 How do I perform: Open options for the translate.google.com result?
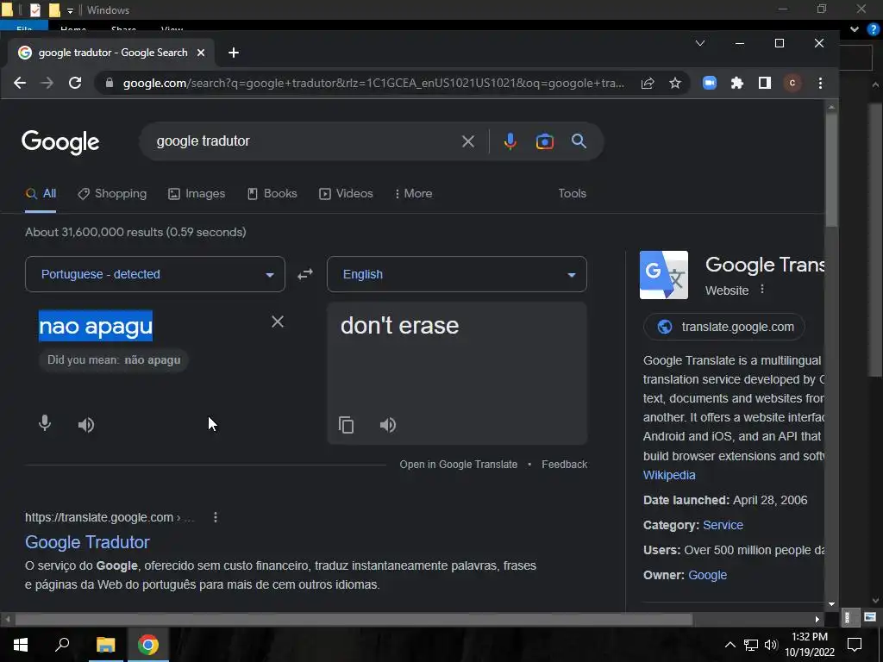(215, 517)
